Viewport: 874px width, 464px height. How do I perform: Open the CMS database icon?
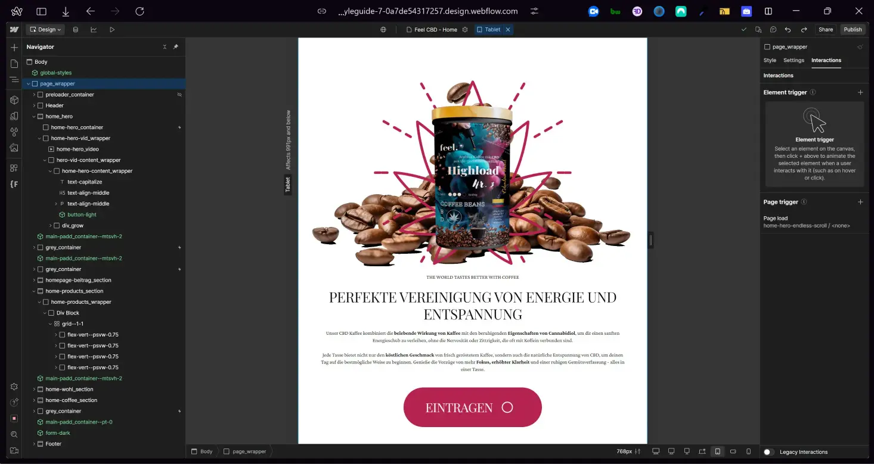[x=75, y=29]
